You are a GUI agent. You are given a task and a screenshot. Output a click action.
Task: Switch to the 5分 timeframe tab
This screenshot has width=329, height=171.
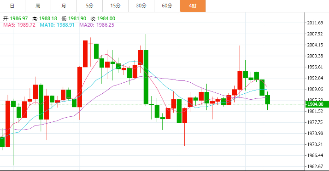click(x=89, y=6)
